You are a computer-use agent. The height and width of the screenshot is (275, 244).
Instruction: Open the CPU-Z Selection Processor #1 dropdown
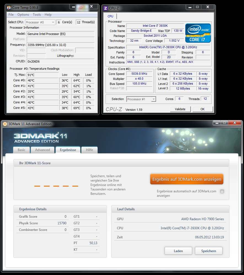point(141,99)
